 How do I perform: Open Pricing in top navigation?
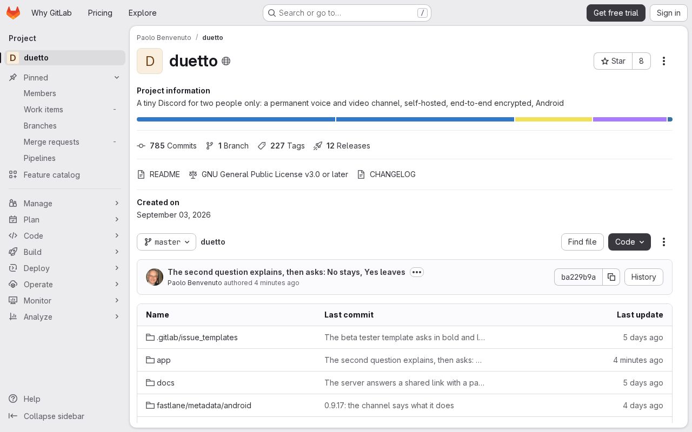tap(100, 13)
